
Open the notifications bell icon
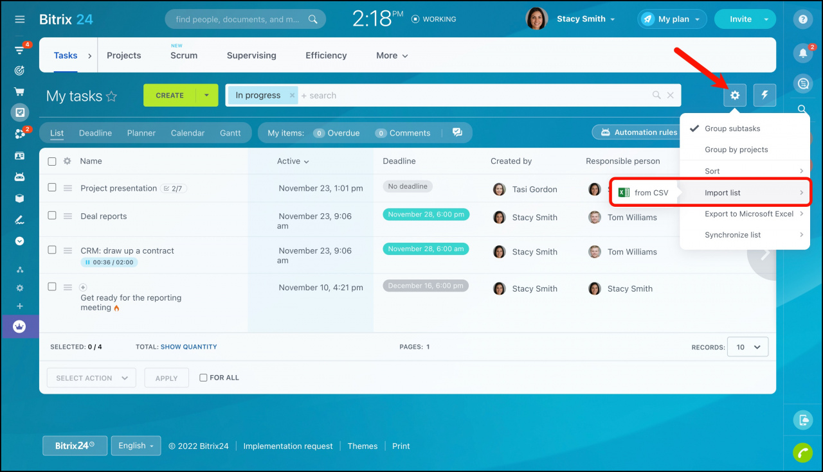coord(802,53)
